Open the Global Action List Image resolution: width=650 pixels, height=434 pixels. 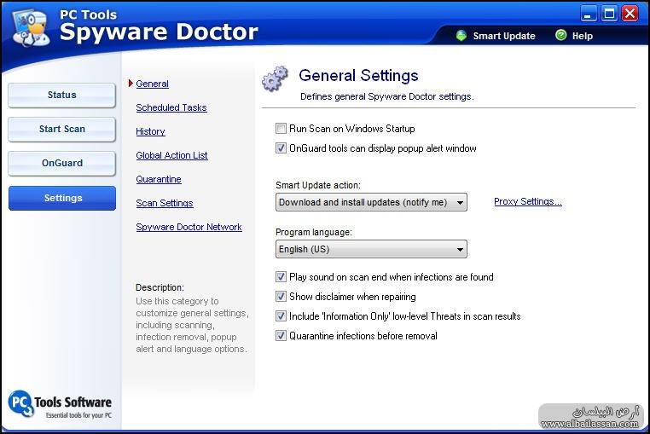coord(171,155)
